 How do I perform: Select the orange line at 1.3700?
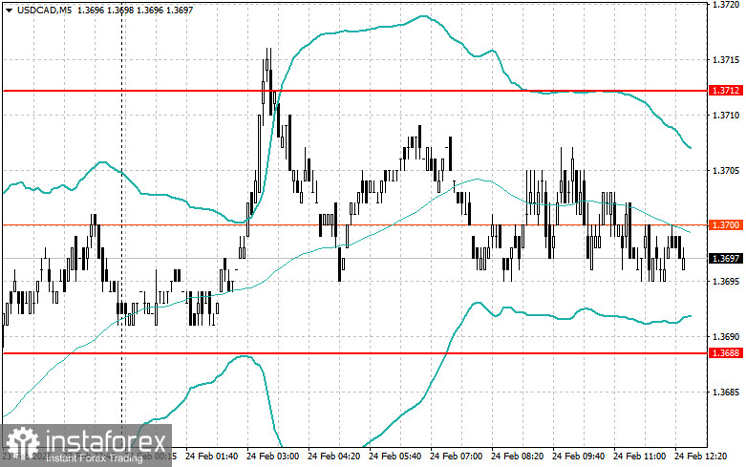(354, 225)
